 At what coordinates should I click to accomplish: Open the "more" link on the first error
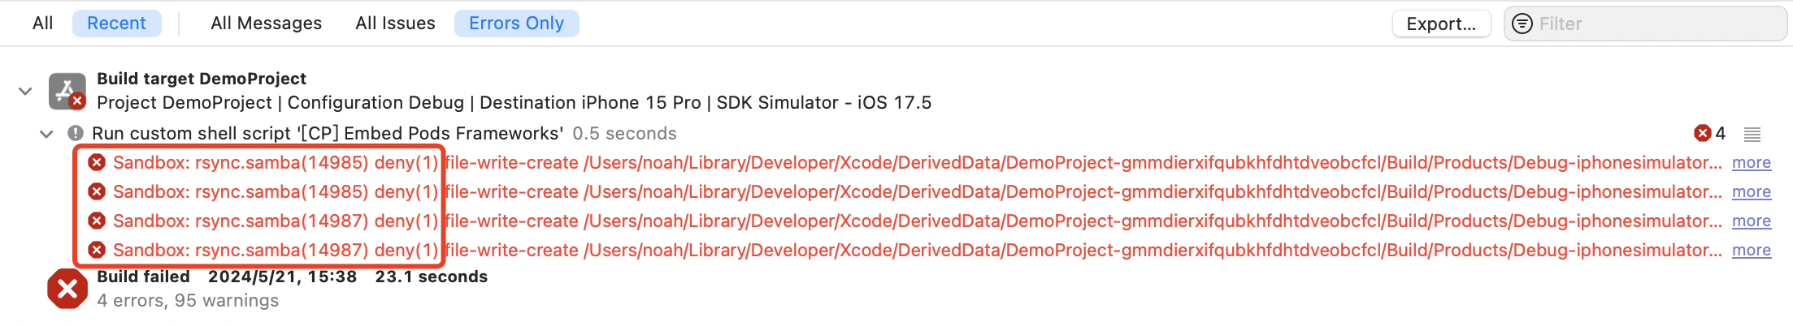1751,162
